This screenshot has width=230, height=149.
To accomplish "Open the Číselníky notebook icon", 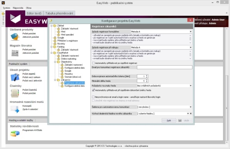I will point(15,93).
